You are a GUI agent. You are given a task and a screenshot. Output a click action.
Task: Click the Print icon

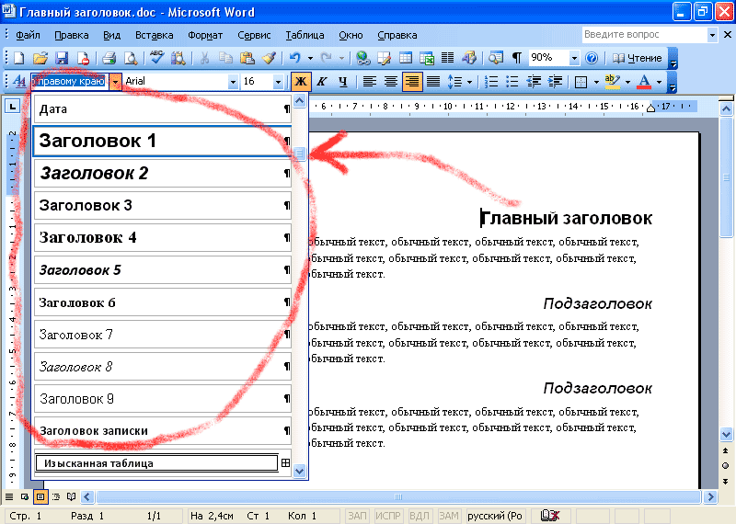[109, 58]
